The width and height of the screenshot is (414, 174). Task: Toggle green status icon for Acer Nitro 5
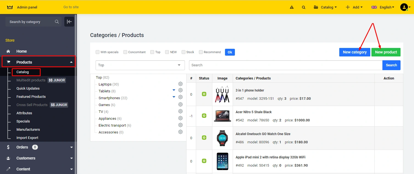coord(204,116)
